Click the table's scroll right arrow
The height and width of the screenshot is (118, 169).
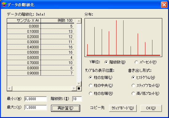[74, 89]
